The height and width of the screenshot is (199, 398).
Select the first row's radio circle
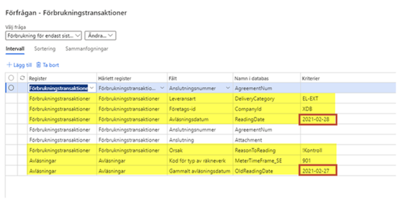coord(11,88)
